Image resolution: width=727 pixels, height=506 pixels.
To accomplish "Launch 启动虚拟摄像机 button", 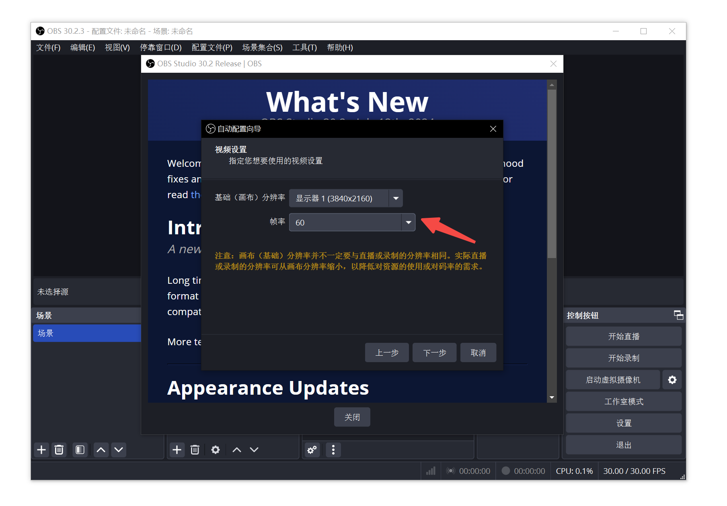I will click(613, 380).
